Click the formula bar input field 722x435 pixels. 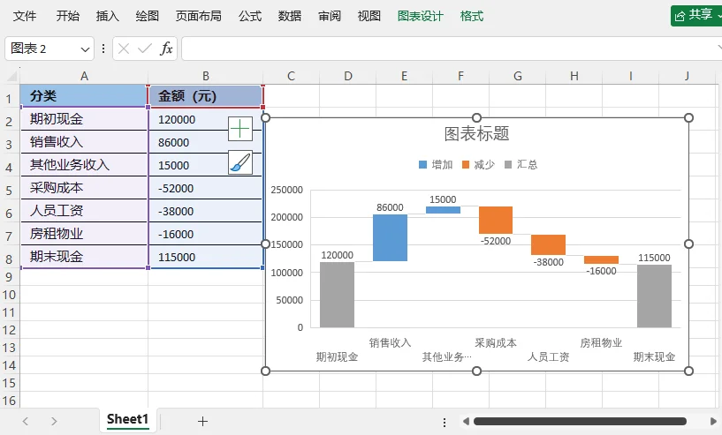click(x=452, y=49)
